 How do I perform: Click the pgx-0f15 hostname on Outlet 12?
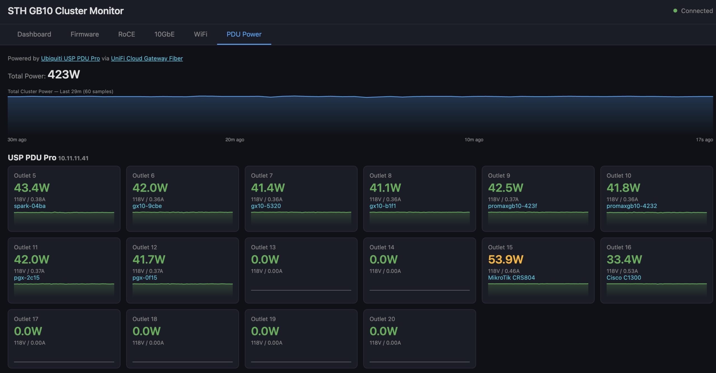(x=145, y=278)
